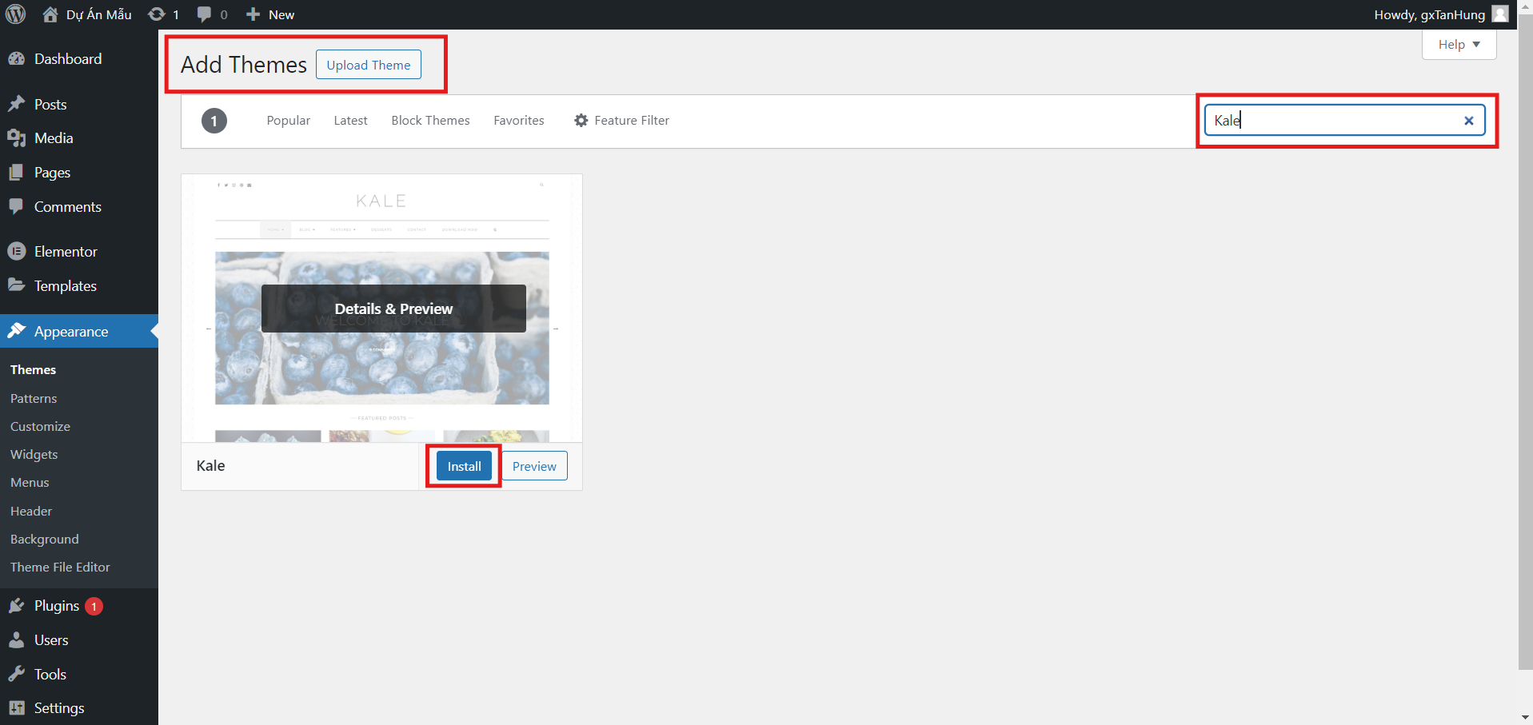
Task: Click the New text in the admin bar
Action: click(x=281, y=14)
